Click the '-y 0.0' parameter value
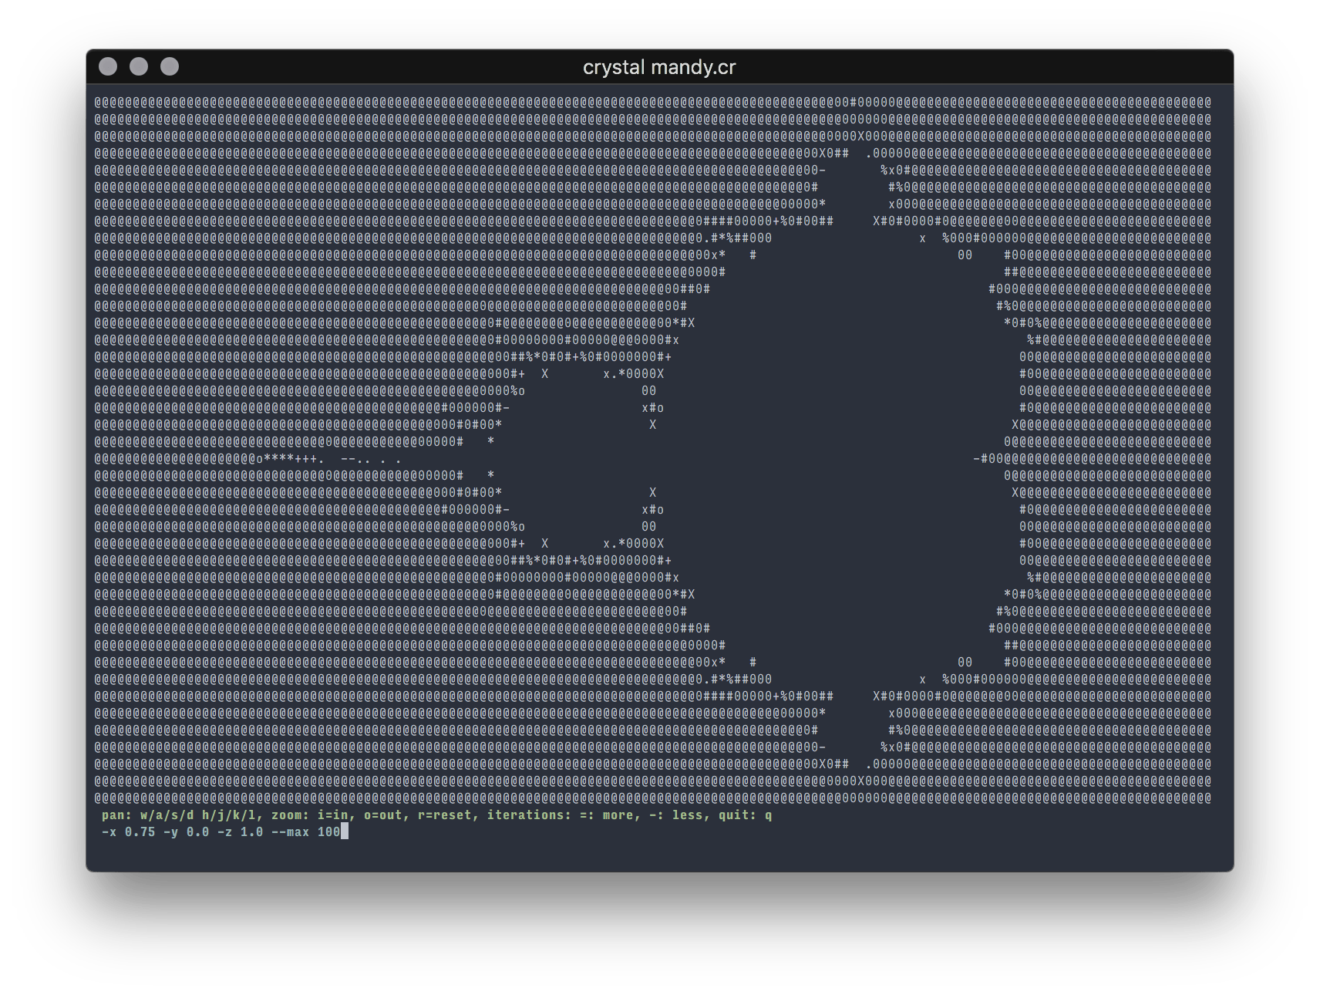The image size is (1320, 995). (186, 832)
